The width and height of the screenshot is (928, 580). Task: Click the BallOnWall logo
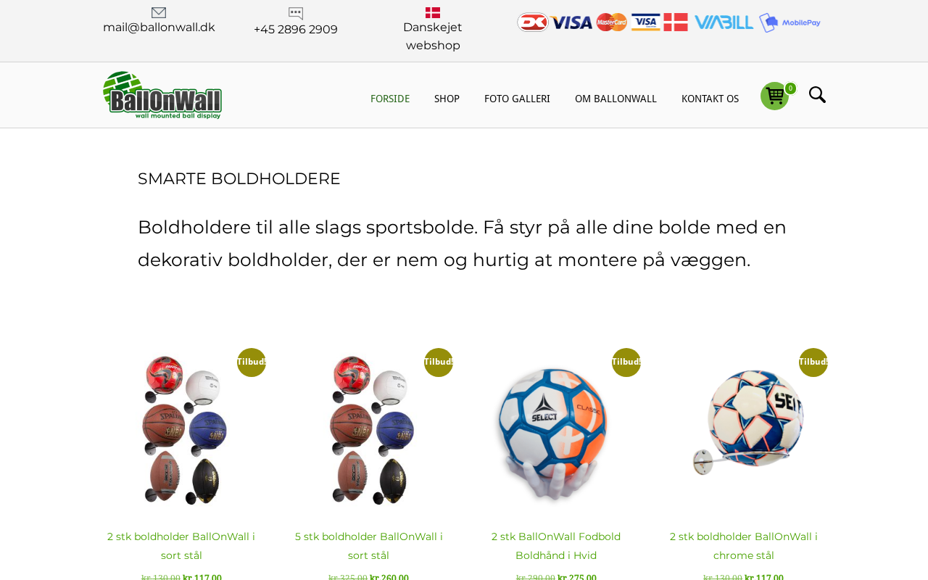click(x=162, y=95)
